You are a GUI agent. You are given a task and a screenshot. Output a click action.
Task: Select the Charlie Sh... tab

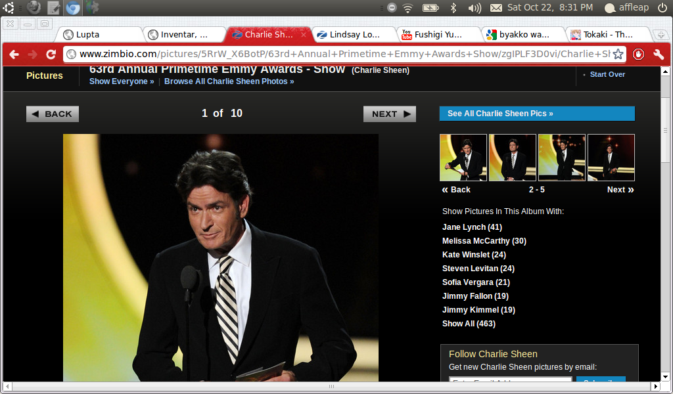point(269,35)
